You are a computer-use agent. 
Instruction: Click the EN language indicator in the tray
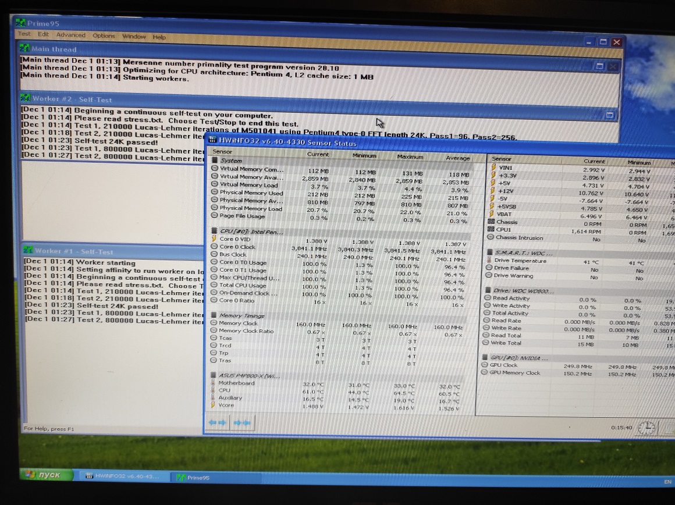tap(667, 482)
